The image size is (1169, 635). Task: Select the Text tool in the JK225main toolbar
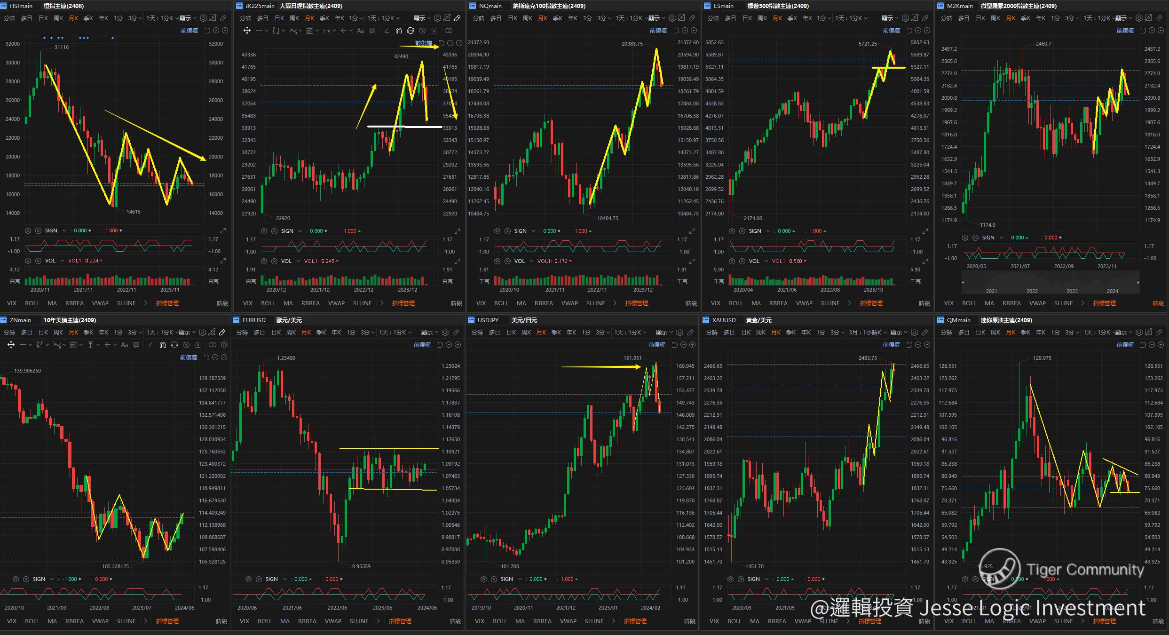point(361,31)
